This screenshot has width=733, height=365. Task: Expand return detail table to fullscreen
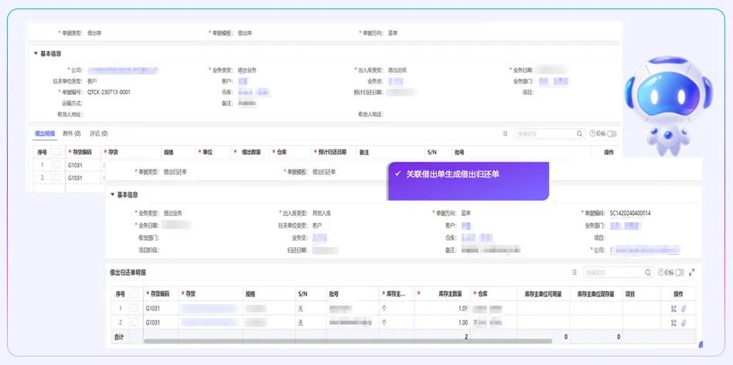coord(691,272)
